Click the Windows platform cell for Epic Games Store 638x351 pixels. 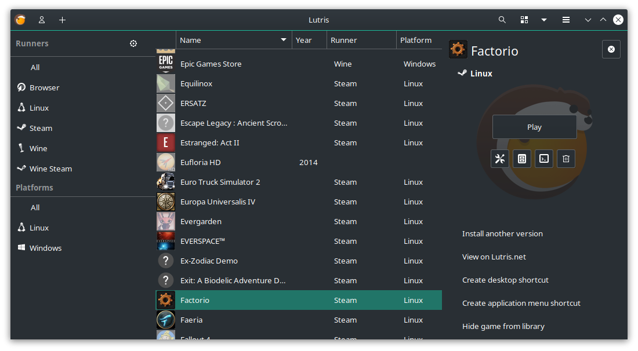point(419,64)
